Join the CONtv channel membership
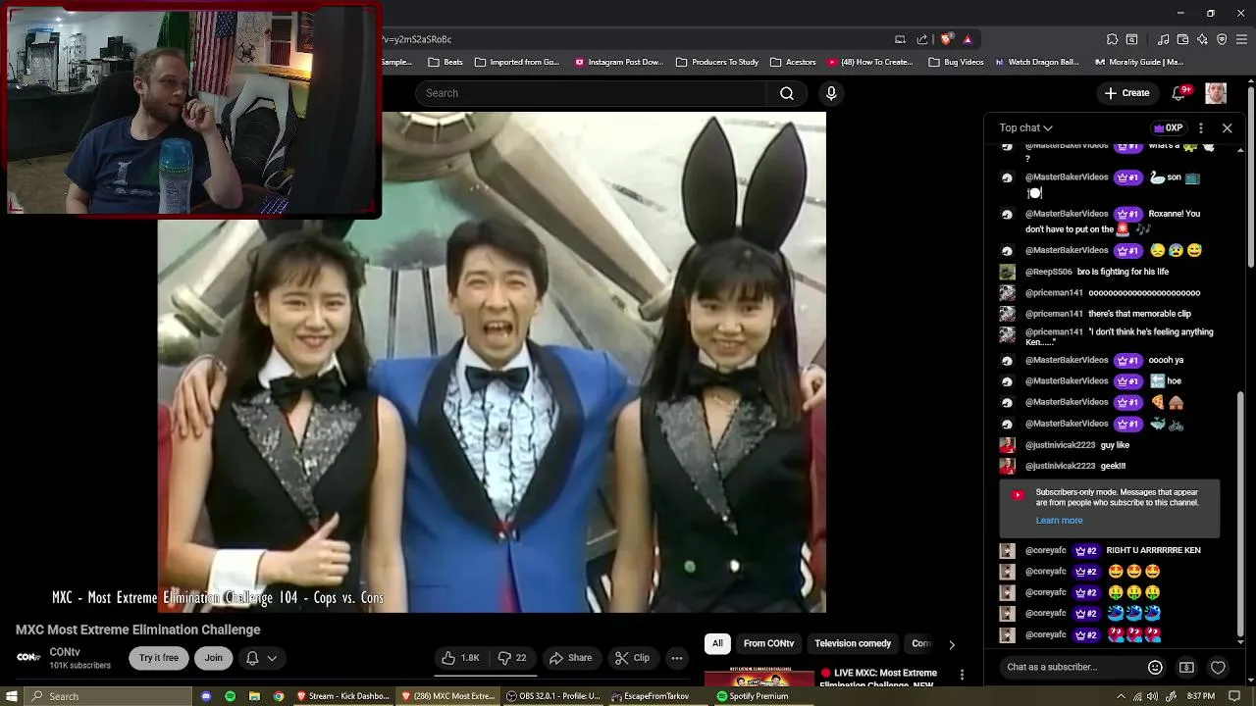 coord(213,658)
